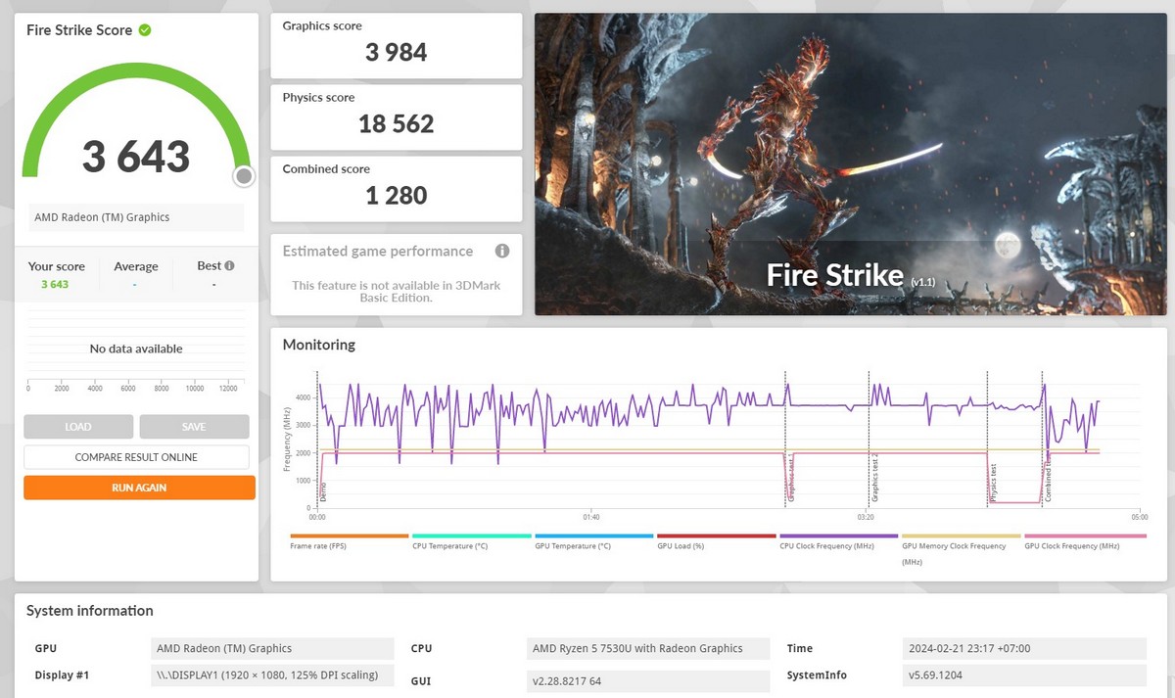Toggle CPU Clock Frequency purple legend swatch
Viewport: 1175px width, 698px height.
[x=839, y=536]
